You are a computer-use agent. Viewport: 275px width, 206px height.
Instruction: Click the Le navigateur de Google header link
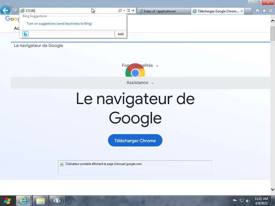(x=38, y=46)
